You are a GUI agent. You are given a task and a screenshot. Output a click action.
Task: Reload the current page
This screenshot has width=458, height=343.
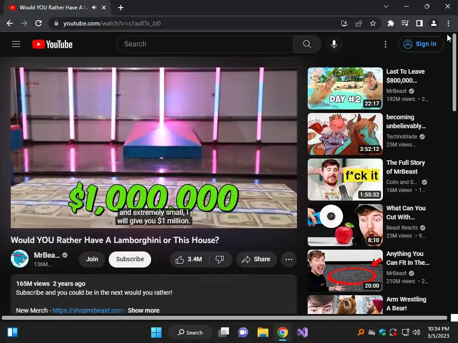point(38,23)
